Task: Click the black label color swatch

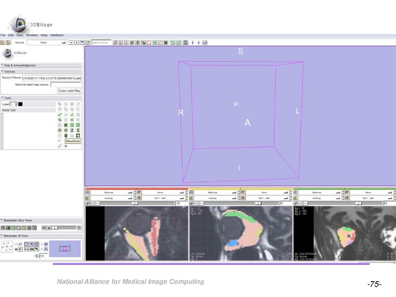Action: tap(20, 104)
